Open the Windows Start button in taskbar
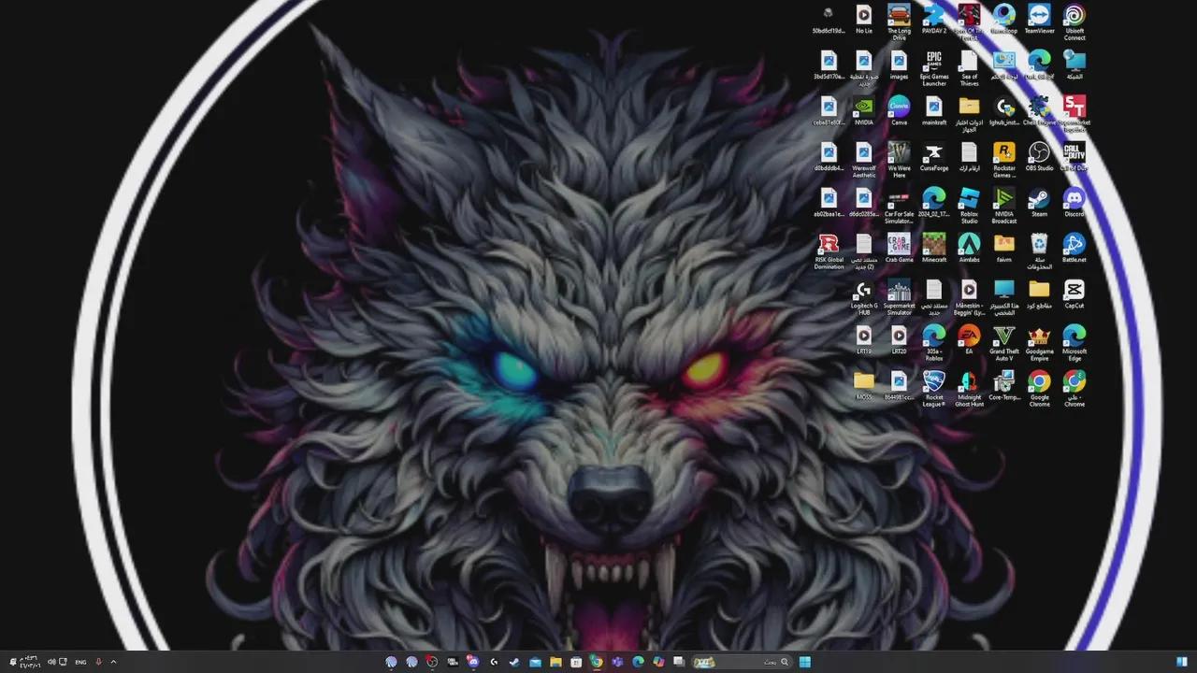Image resolution: width=1197 pixels, height=673 pixels. click(x=805, y=662)
